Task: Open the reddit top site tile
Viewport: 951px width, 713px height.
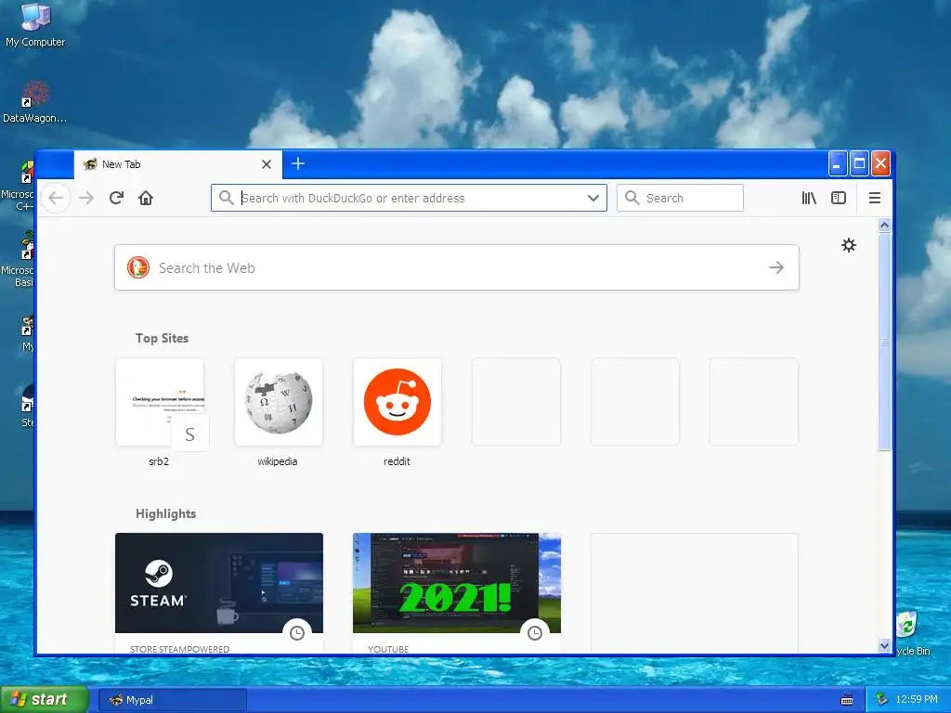Action: click(397, 402)
